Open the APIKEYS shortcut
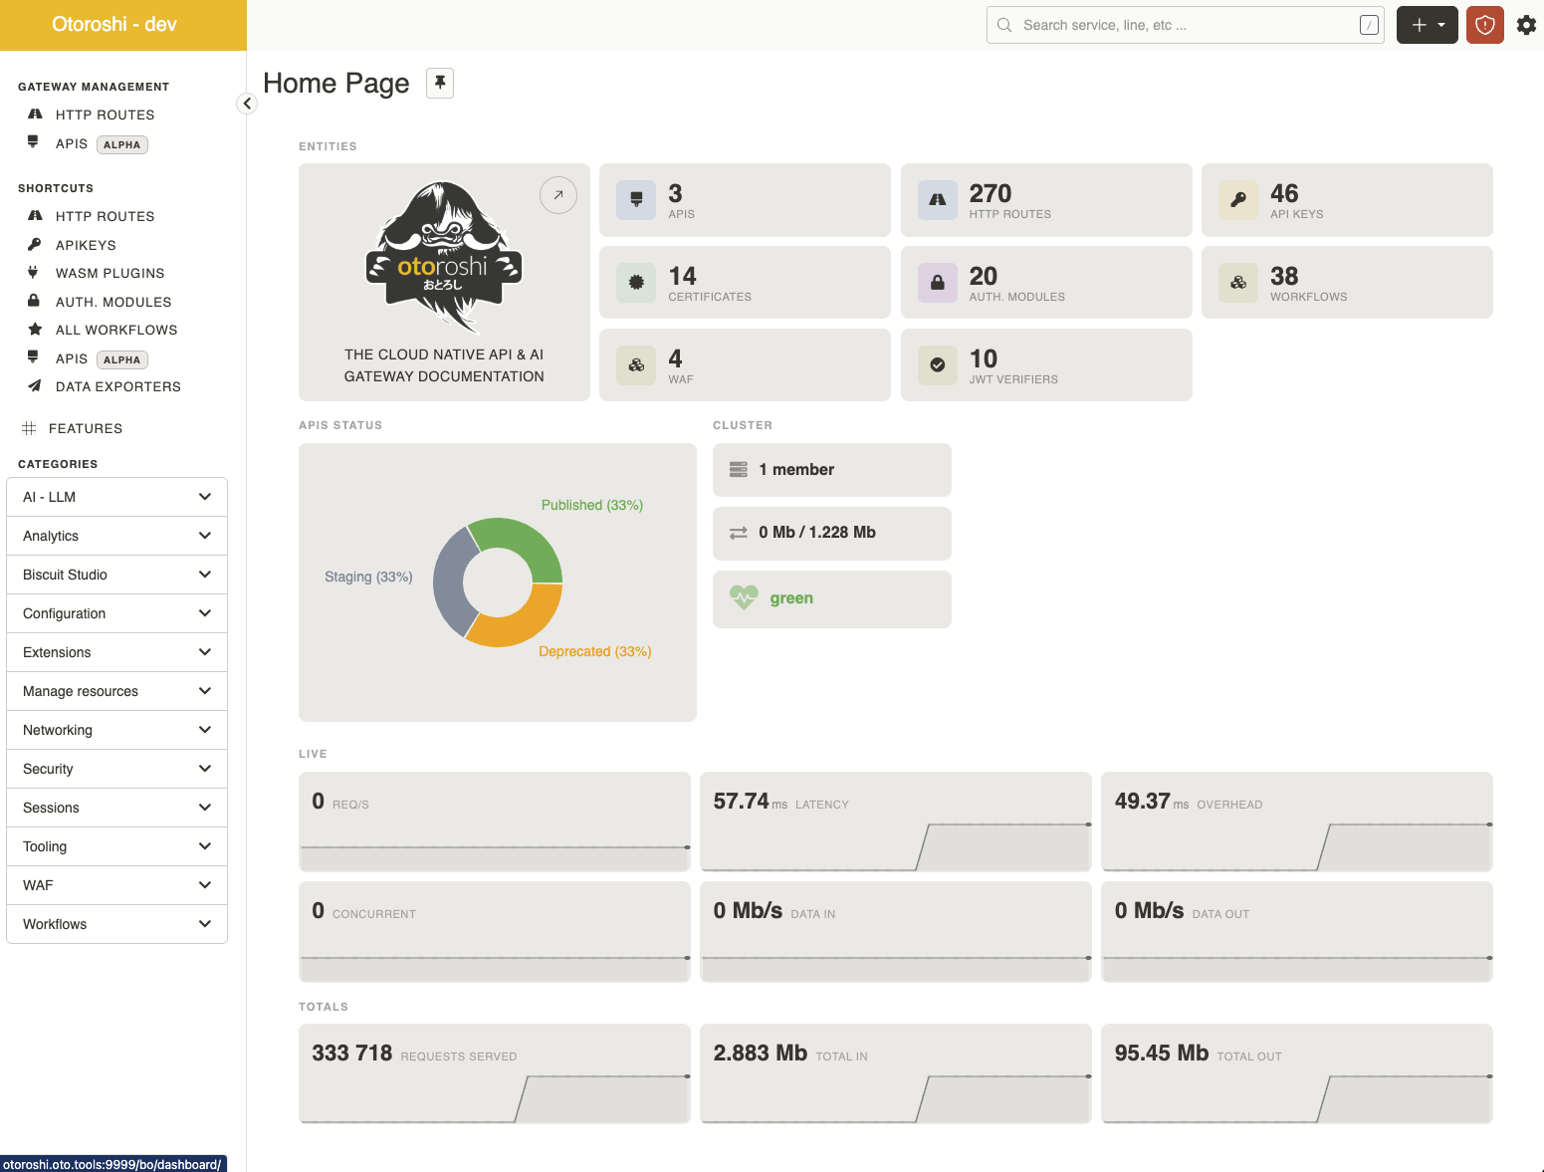The height and width of the screenshot is (1172, 1544). [x=86, y=245]
